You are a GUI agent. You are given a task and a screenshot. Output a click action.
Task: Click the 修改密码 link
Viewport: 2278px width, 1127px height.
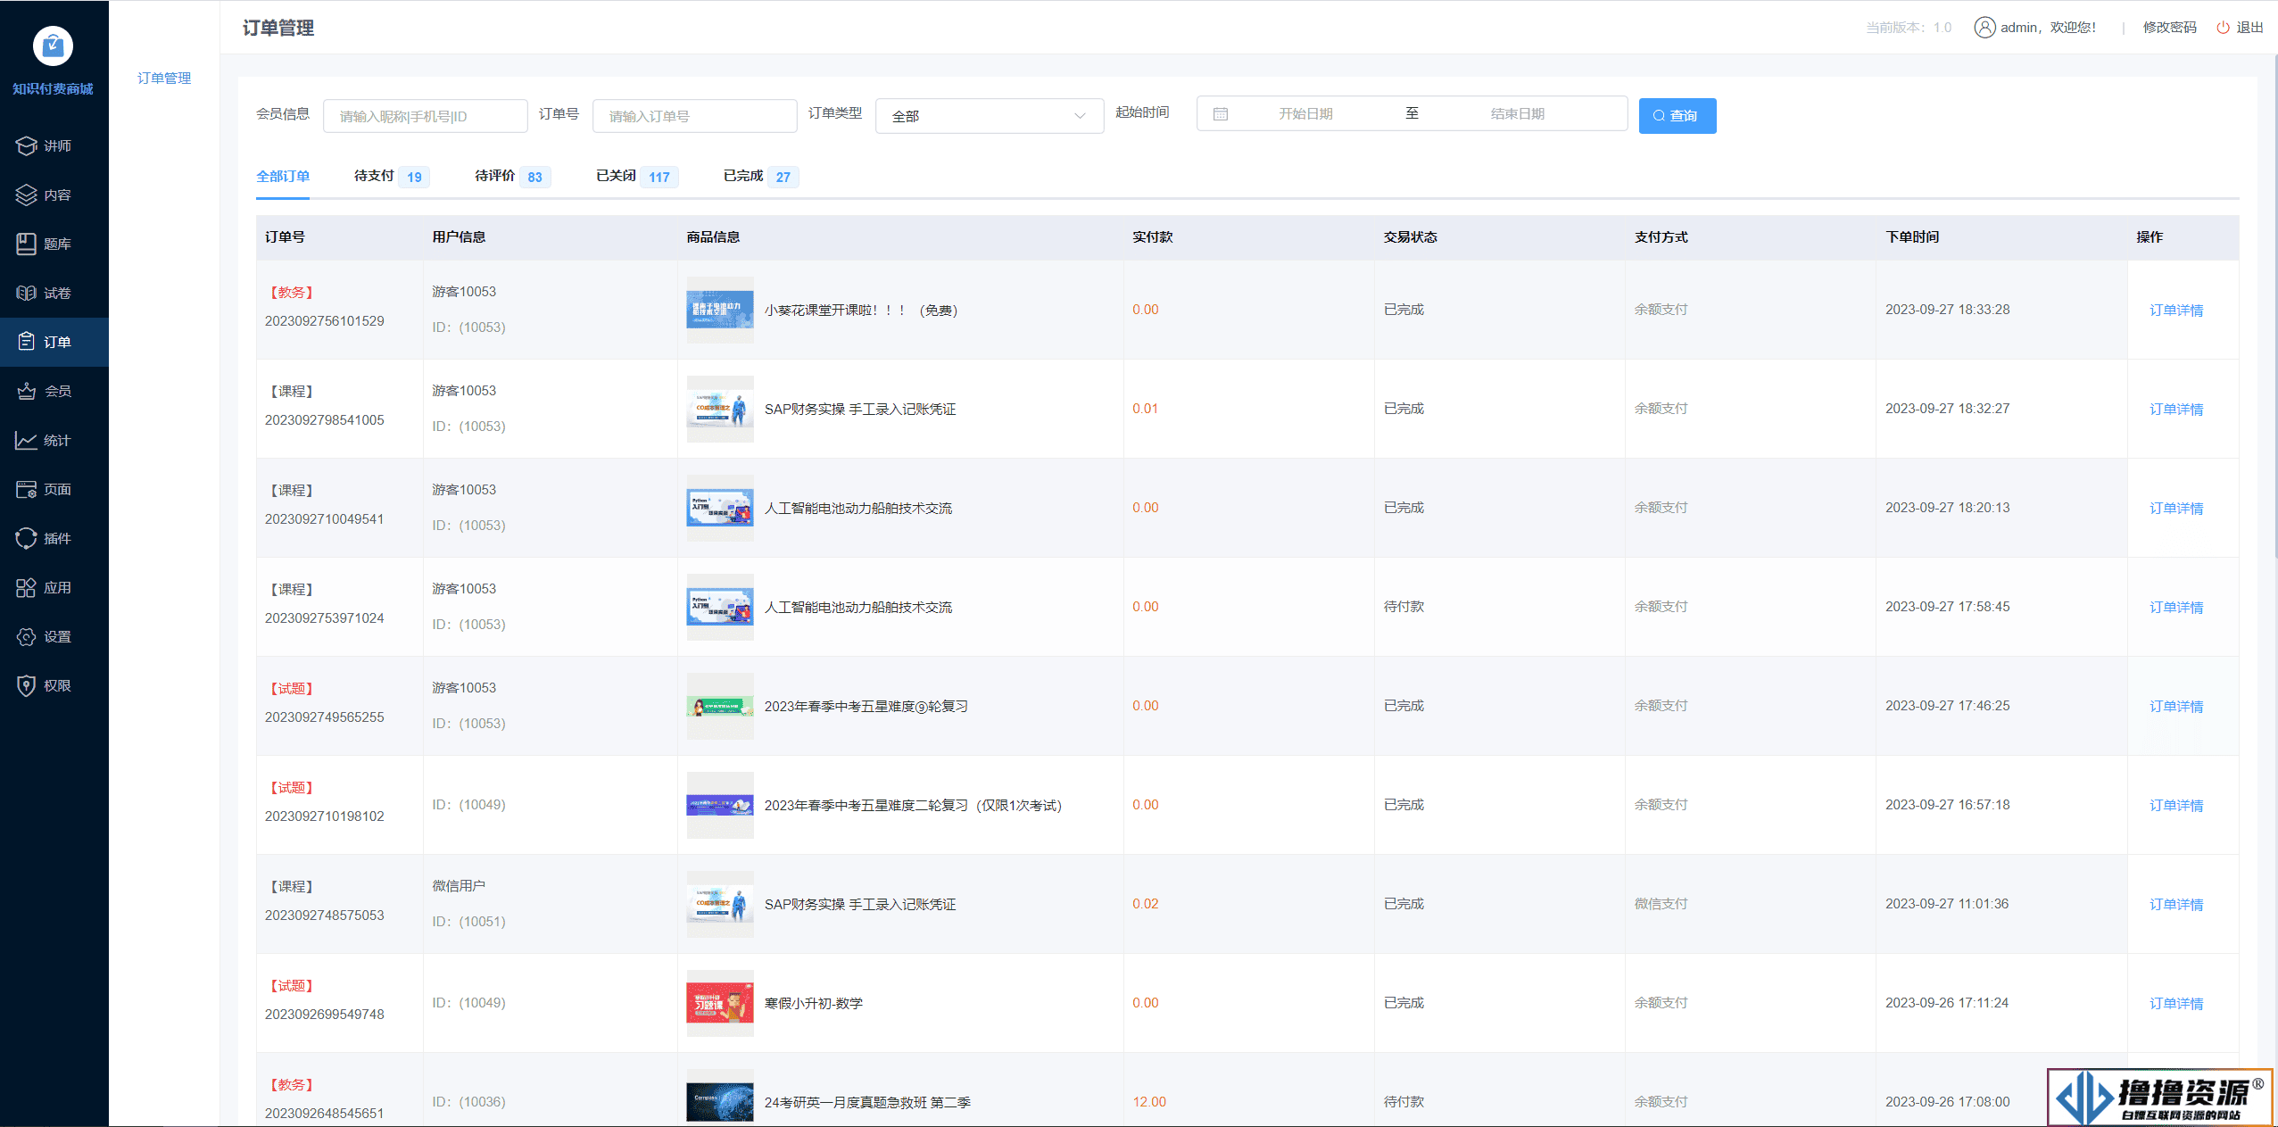point(2169,28)
